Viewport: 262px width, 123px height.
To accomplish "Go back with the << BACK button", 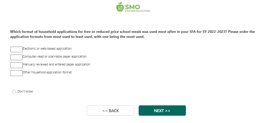I will [110, 111].
